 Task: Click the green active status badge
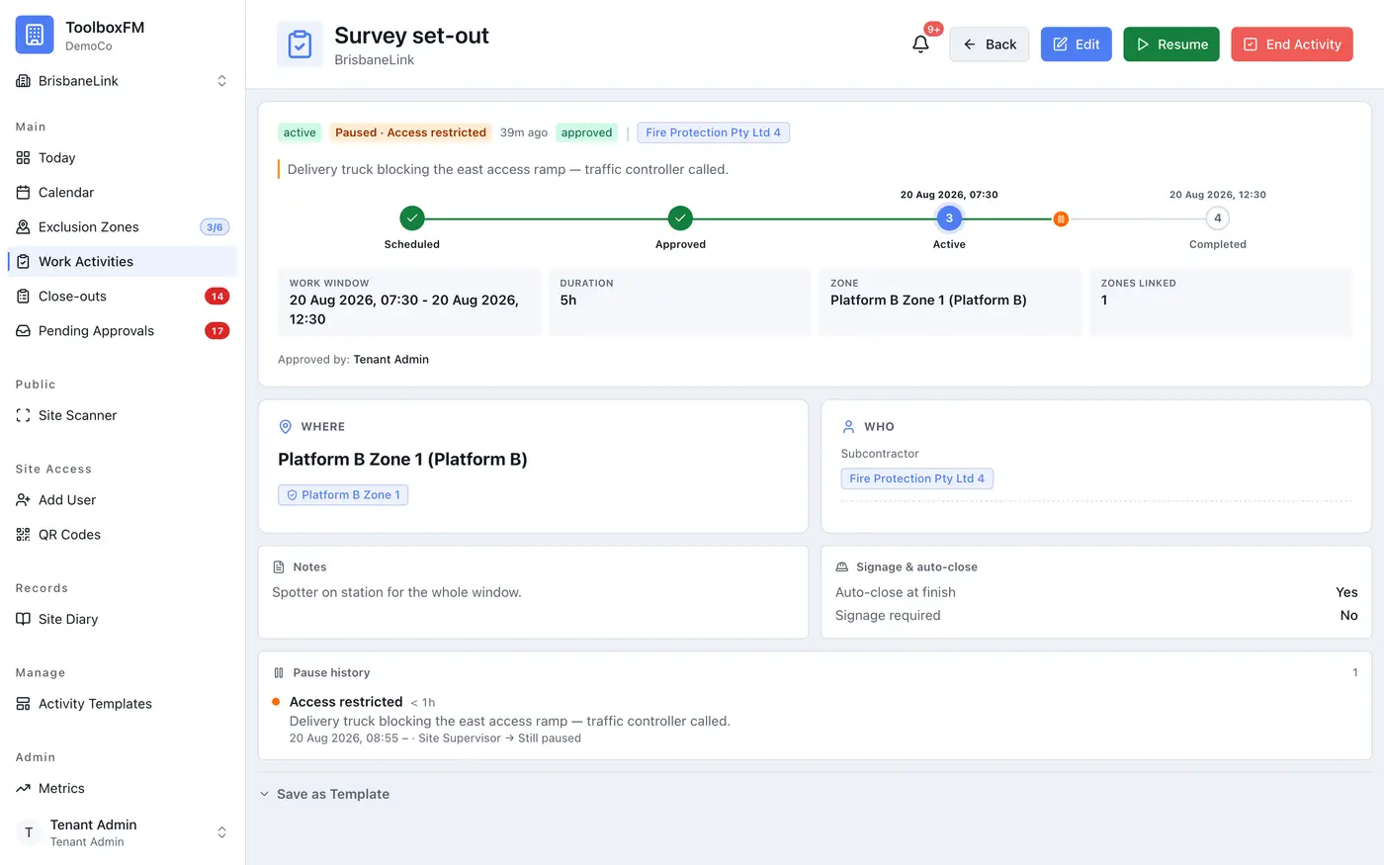point(300,132)
